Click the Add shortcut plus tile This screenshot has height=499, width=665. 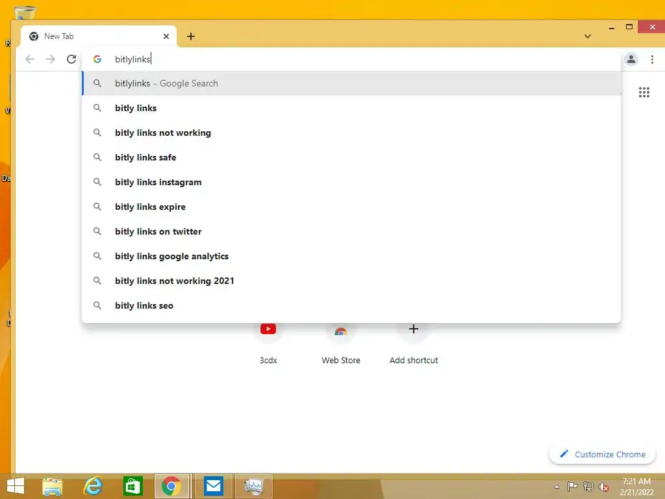click(x=414, y=329)
